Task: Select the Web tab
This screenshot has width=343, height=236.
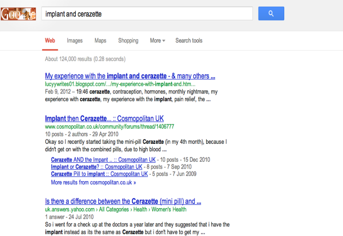Action: [50, 40]
